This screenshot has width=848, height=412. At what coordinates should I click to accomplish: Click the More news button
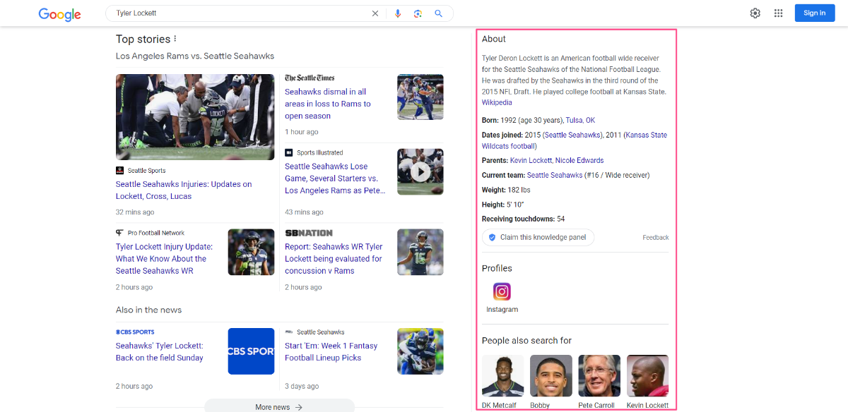click(x=279, y=406)
